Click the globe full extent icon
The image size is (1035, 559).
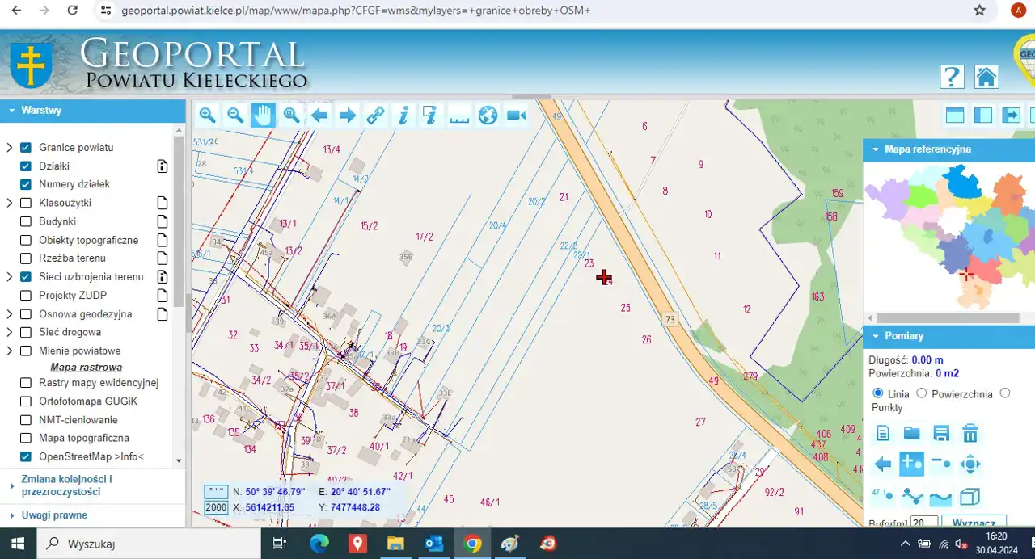[x=488, y=116]
